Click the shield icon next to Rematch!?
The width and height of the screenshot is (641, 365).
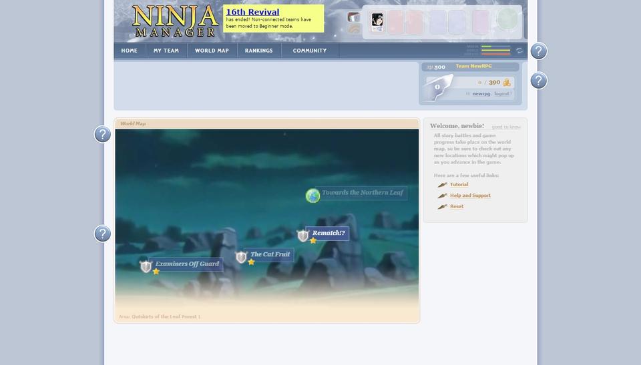[303, 236]
